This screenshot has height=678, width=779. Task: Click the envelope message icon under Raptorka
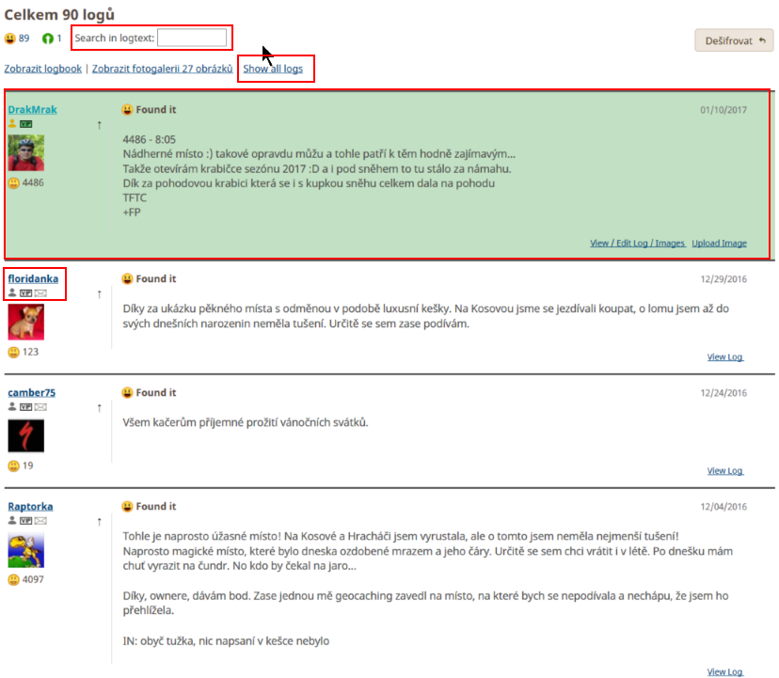click(40, 521)
